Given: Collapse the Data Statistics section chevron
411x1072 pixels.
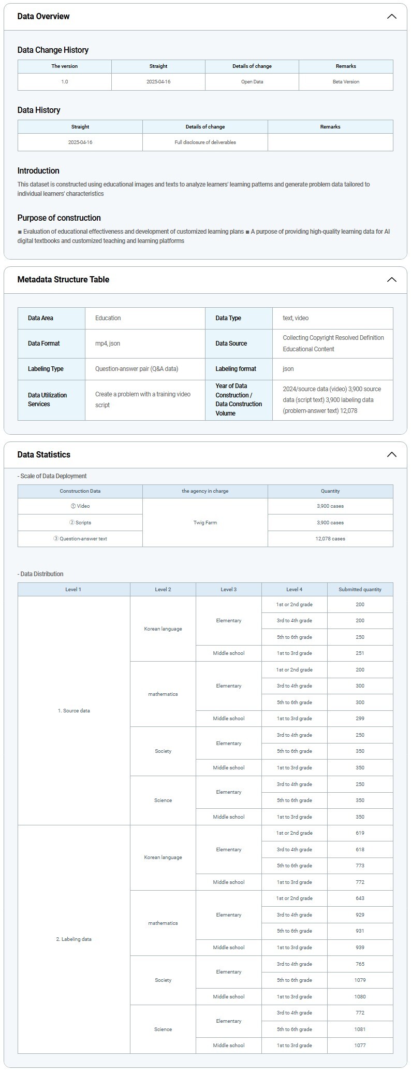Looking at the screenshot, I should (x=391, y=455).
